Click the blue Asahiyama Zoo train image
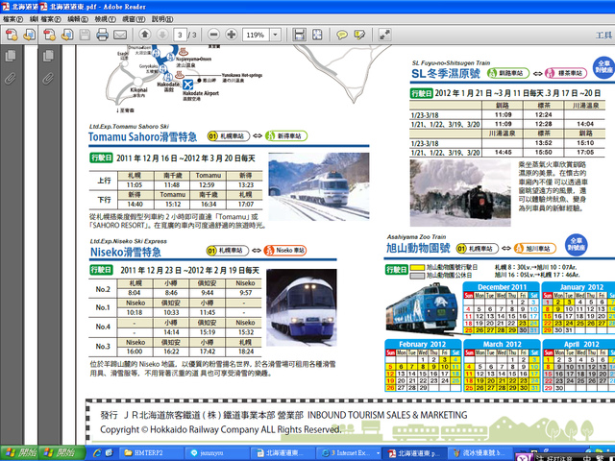This screenshot has width=615, height=461. [x=423, y=308]
